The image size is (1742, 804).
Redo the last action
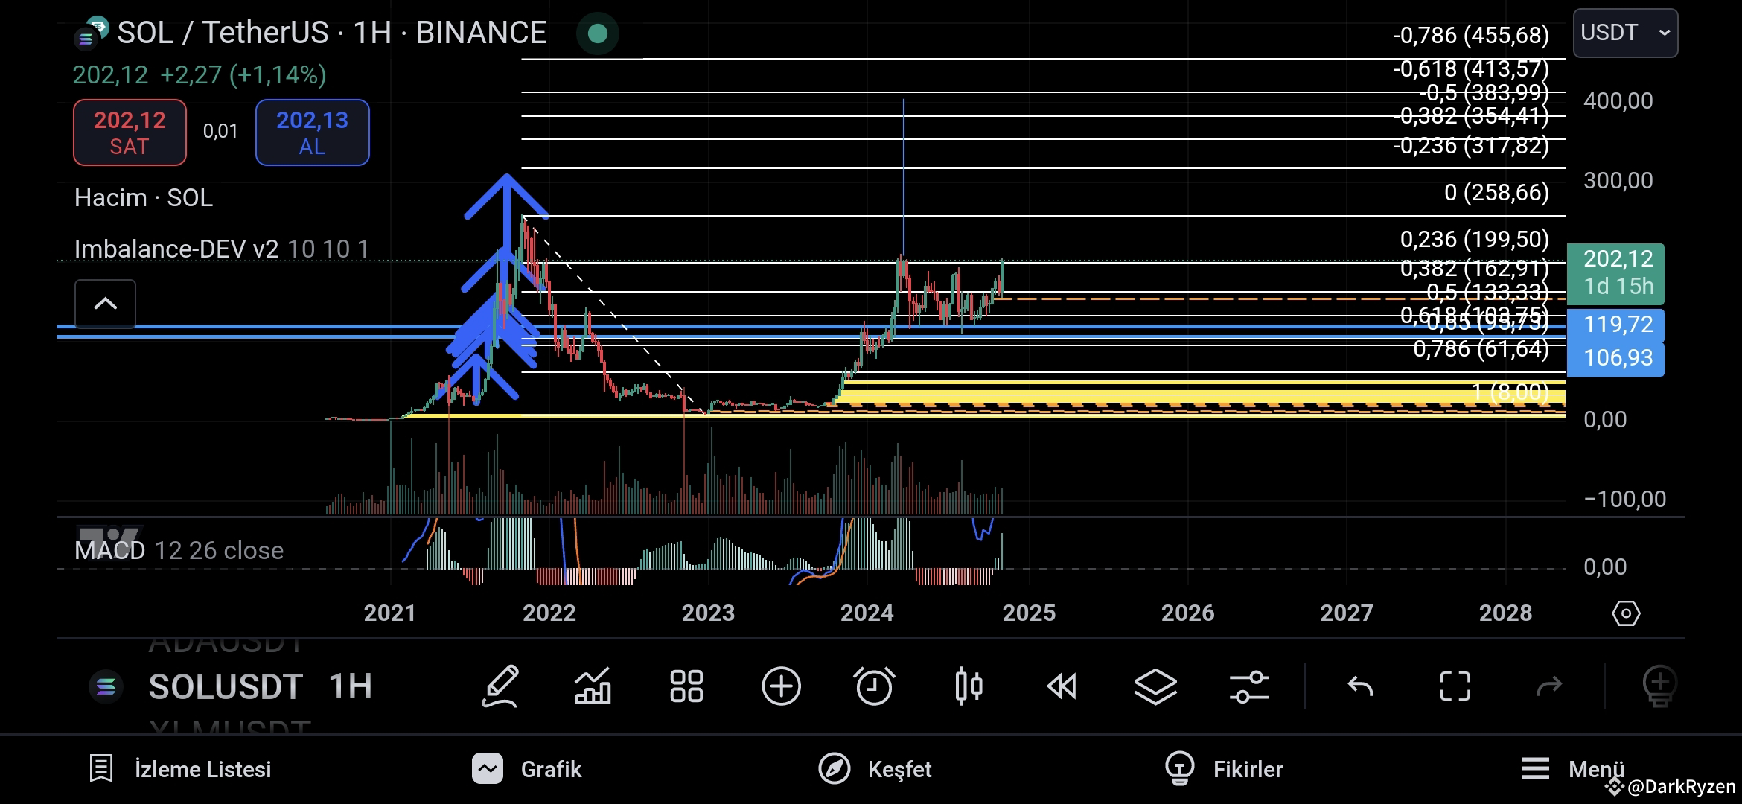pyautogui.click(x=1549, y=686)
